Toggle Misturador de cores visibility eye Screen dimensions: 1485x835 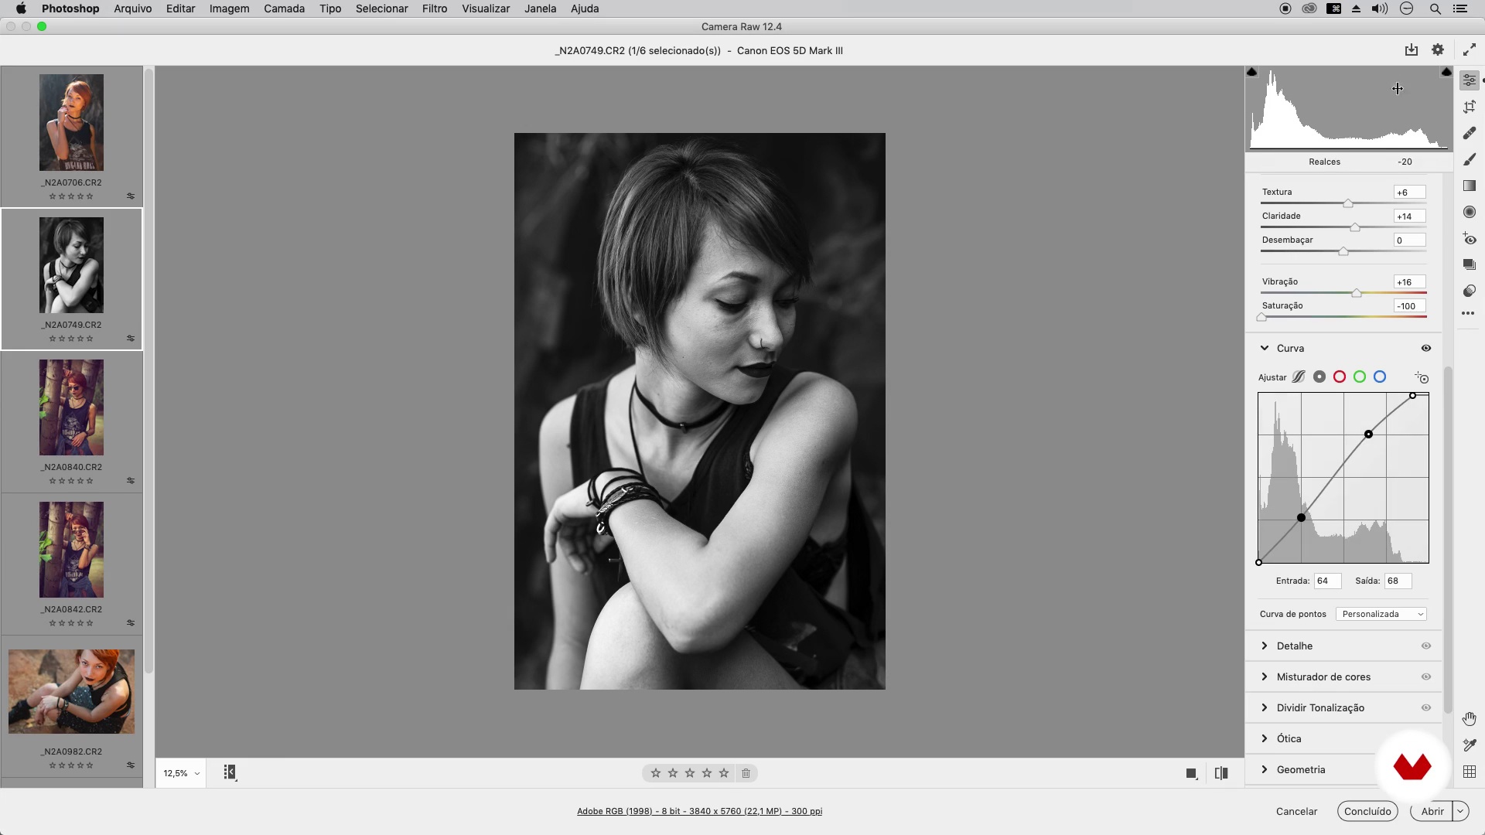(1426, 677)
